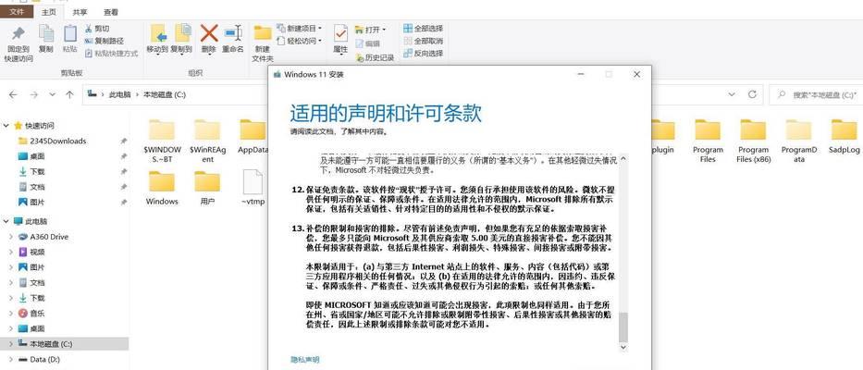The image size is (863, 370).
Task: Click Edit (编辑) in the ribbon
Action: [x=367, y=43]
